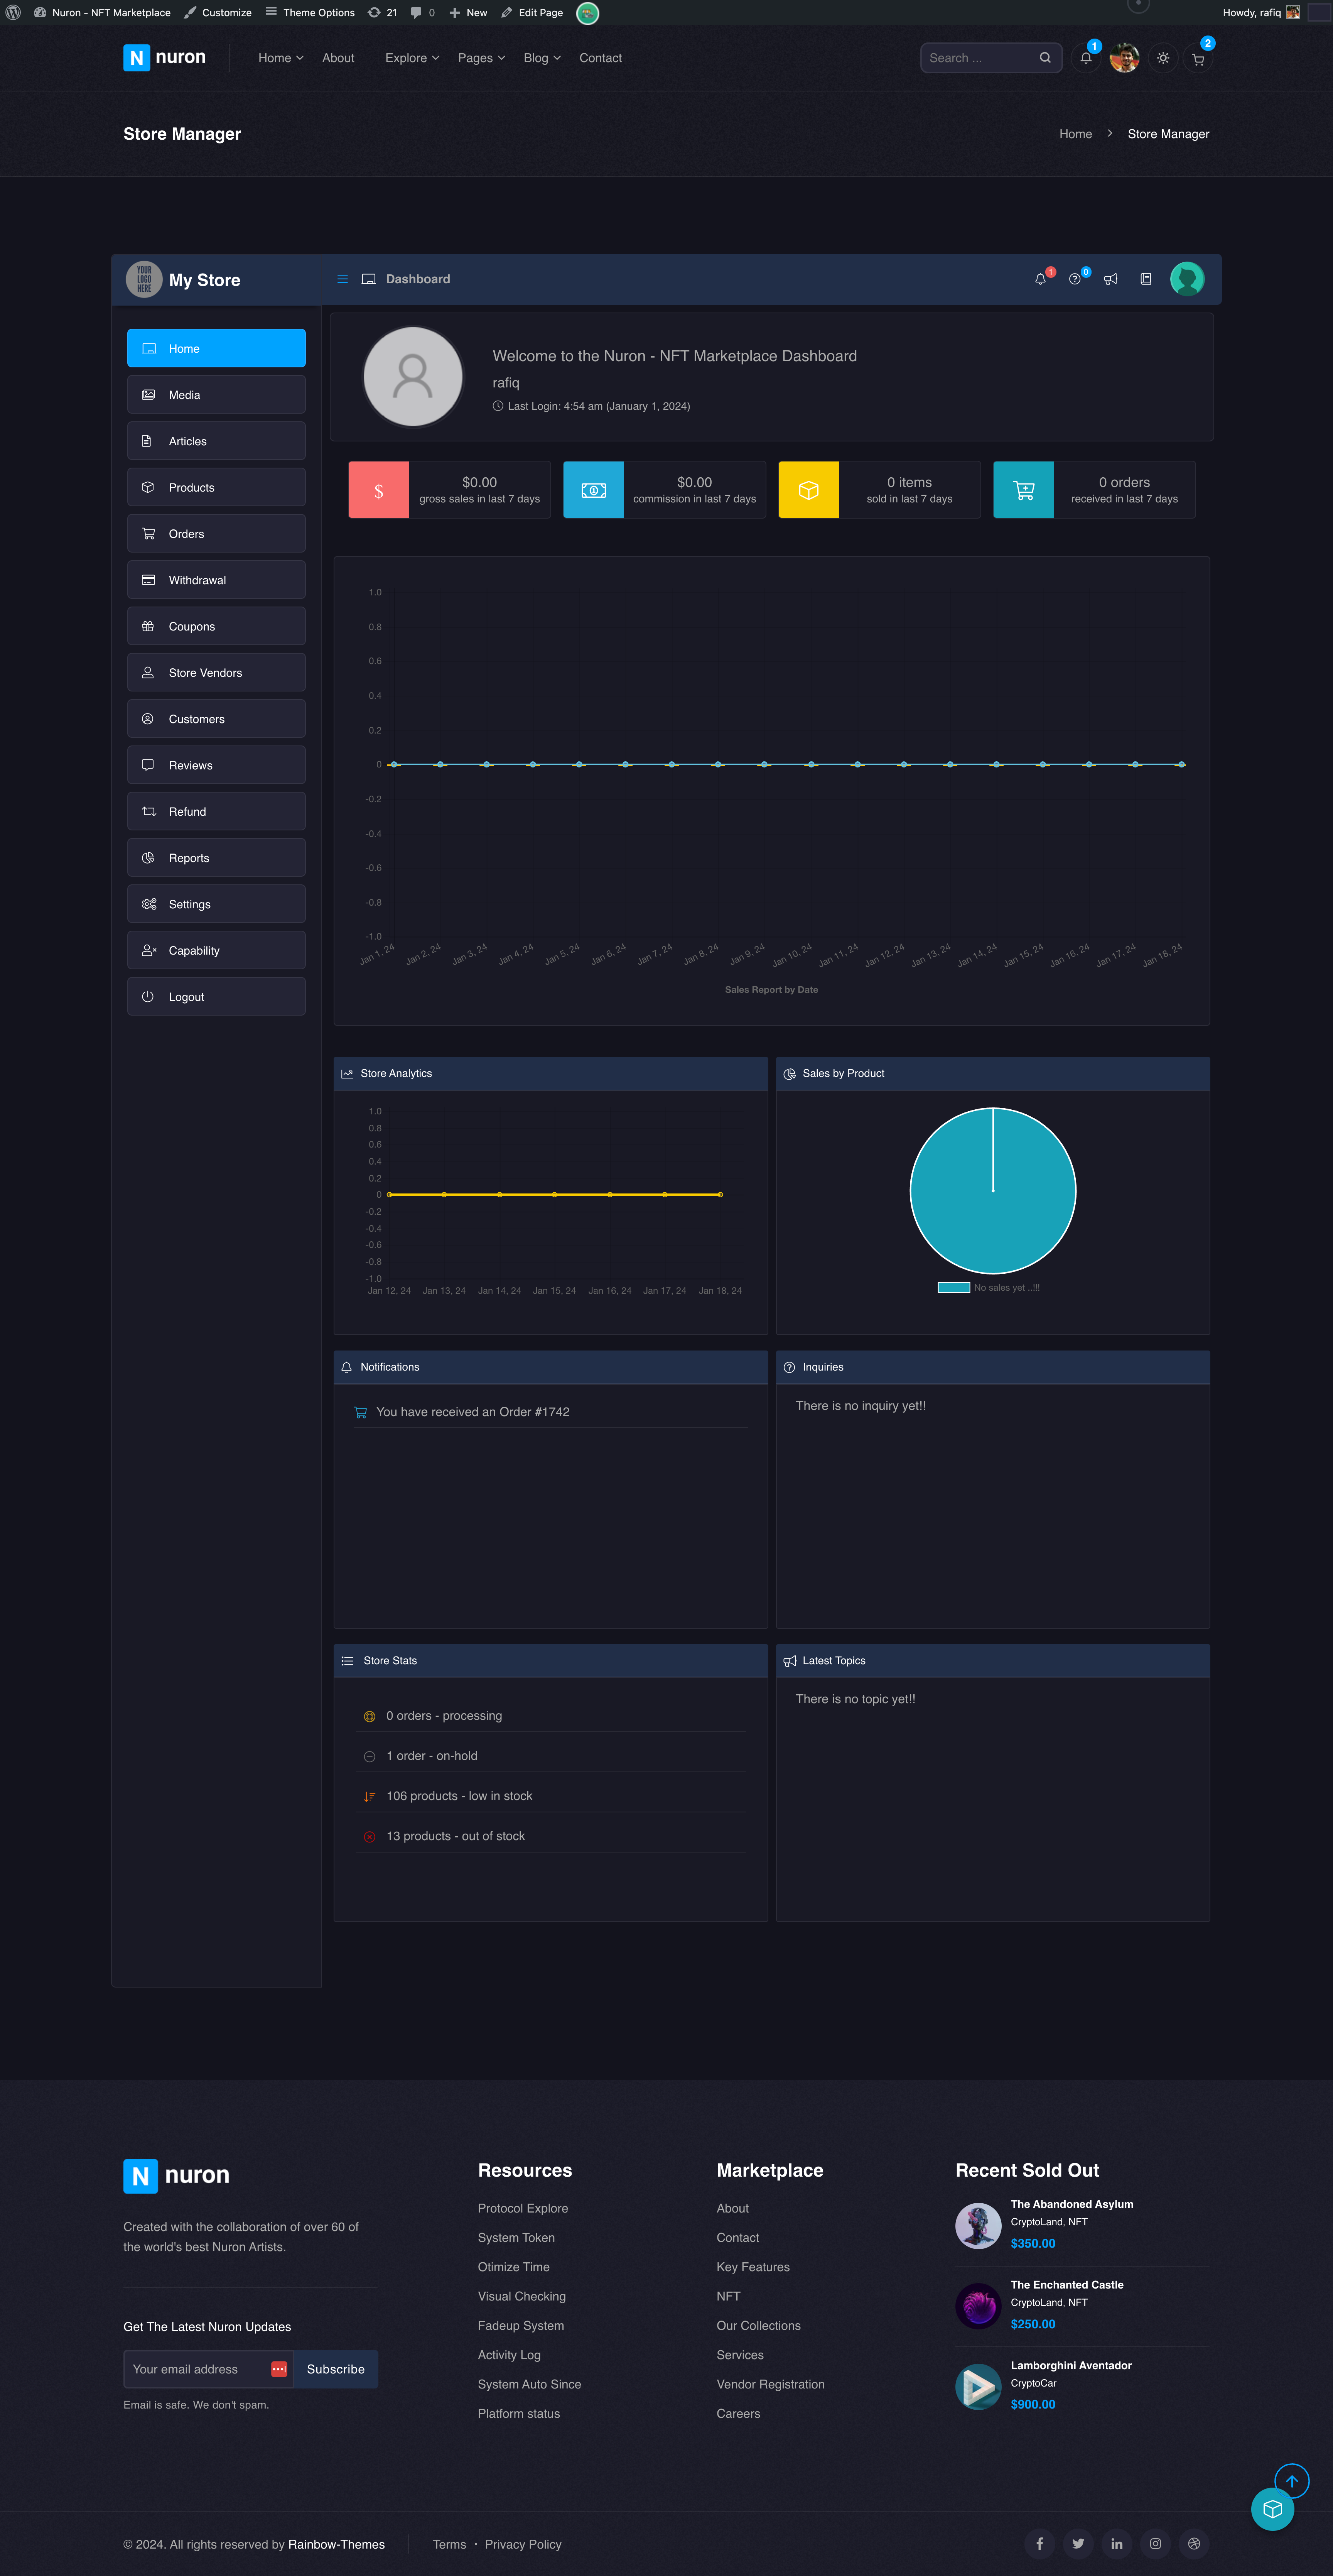The width and height of the screenshot is (1333, 2576).
Task: Click the My Store logo image
Action: 144,279
